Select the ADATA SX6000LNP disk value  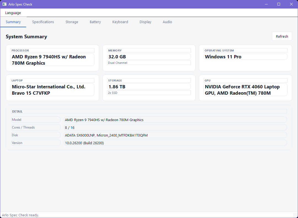175,135
